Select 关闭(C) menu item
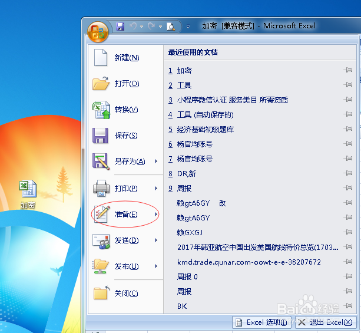Viewport: 361px width, 333px height. [x=125, y=294]
